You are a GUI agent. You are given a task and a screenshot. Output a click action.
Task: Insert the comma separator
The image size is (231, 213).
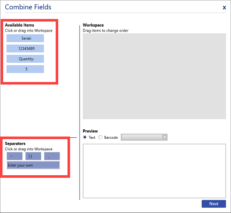coord(52,156)
